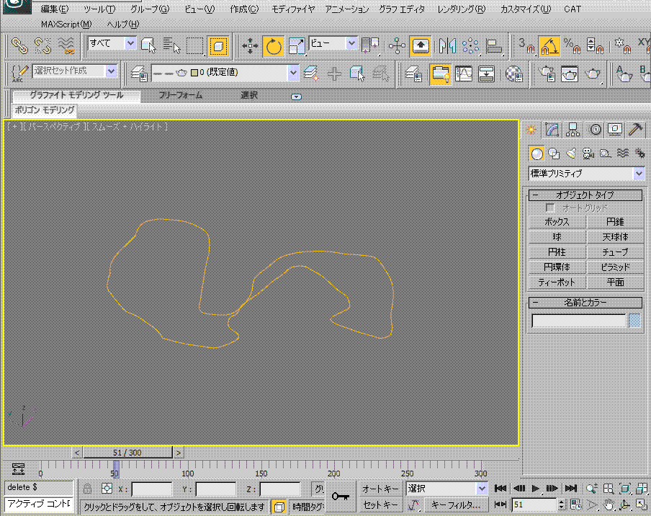Image resolution: width=651 pixels, height=516 pixels.
Task: Click the Select and Rotate tool
Action: tap(274, 46)
